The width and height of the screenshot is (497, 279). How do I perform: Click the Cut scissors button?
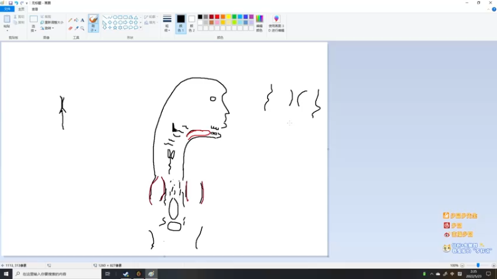tap(19, 17)
